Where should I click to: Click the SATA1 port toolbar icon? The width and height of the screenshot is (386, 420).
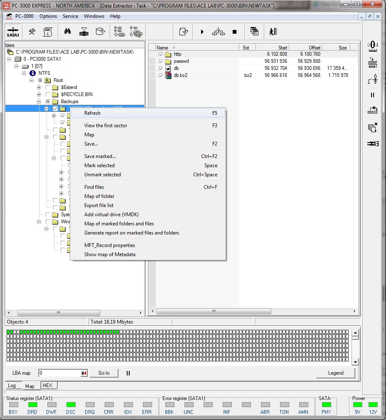click(13, 32)
